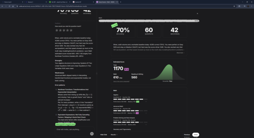Viewport: 254px width, 138px height.
Task: Open the Results dropdown in the bottom bar
Action: click(114, 134)
